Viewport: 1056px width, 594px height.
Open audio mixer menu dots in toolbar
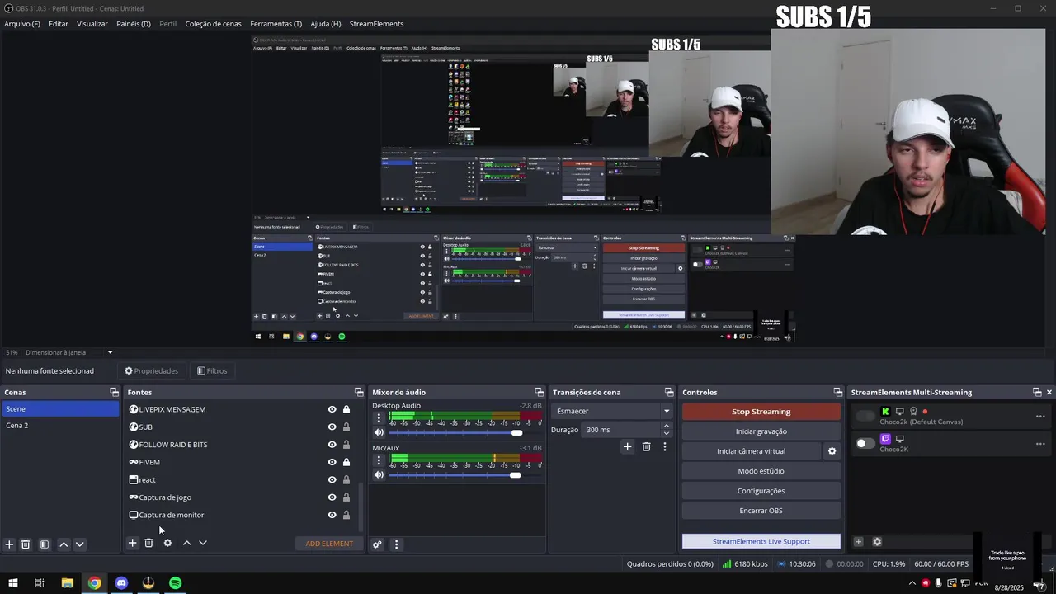[396, 544]
